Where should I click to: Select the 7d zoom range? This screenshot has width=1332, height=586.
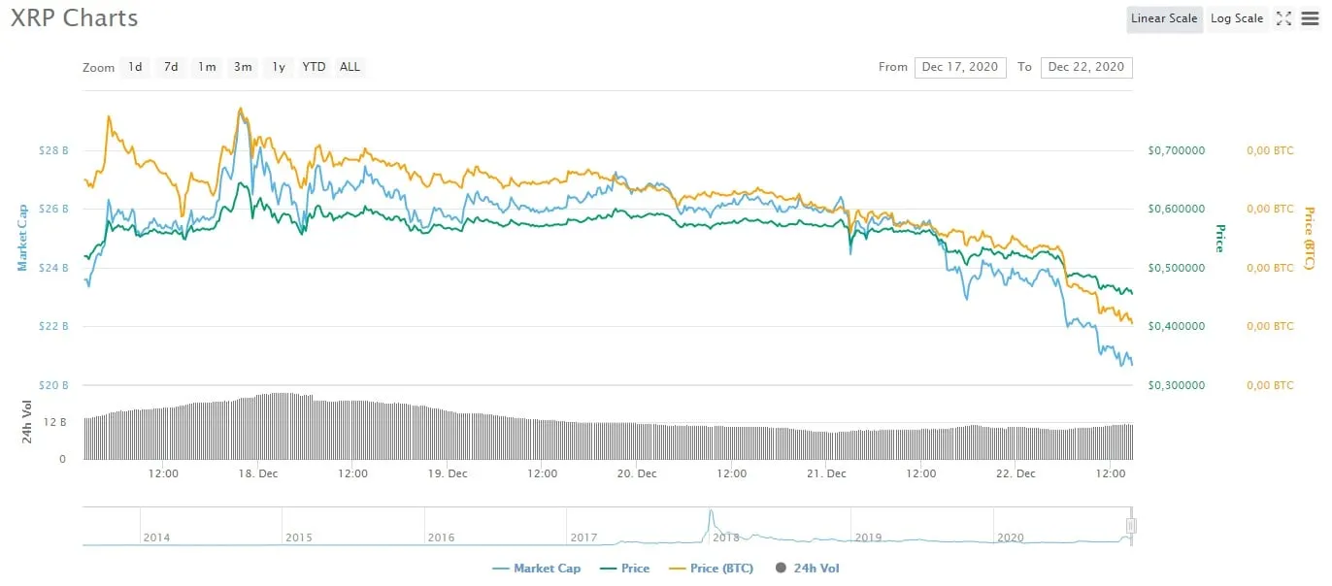[x=171, y=67]
